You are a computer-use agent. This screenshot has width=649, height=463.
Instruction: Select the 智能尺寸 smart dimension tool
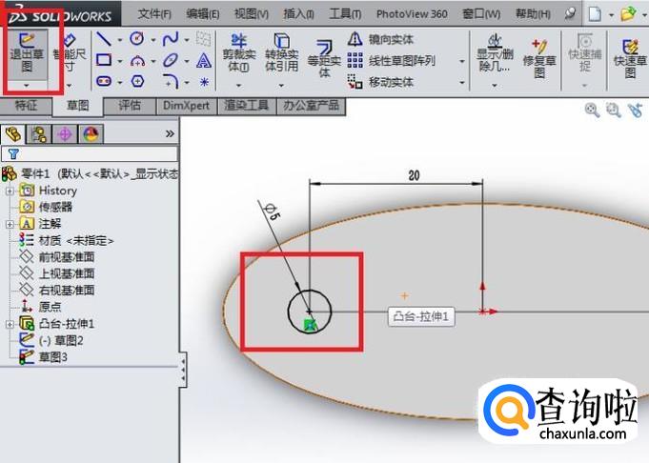(x=70, y=54)
